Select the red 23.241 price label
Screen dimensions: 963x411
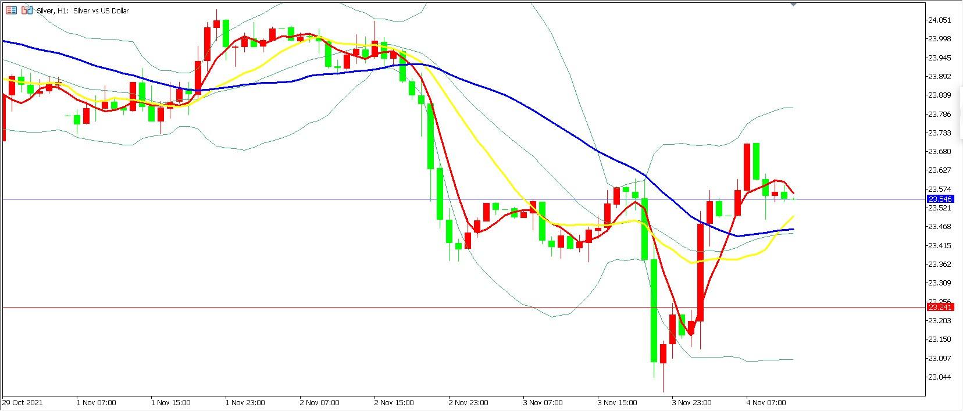click(x=939, y=308)
